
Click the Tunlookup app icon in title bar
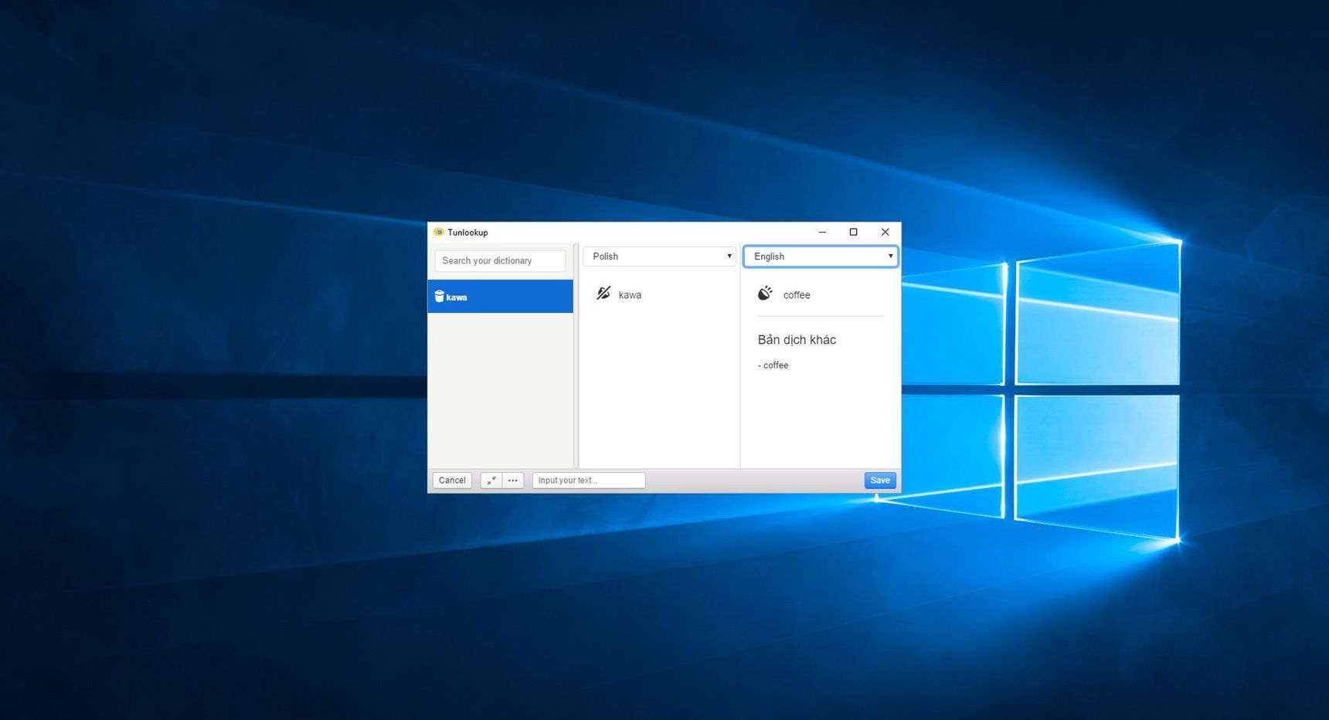click(439, 232)
